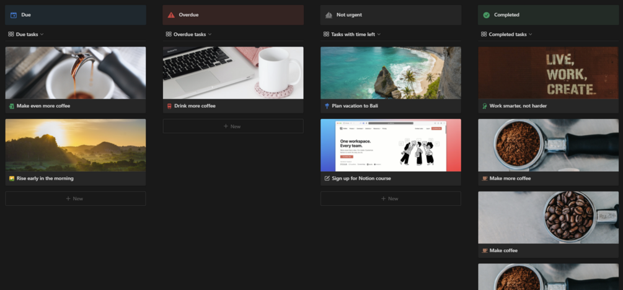Expand the Overdue tasks view dropdown chevron

tap(210, 35)
